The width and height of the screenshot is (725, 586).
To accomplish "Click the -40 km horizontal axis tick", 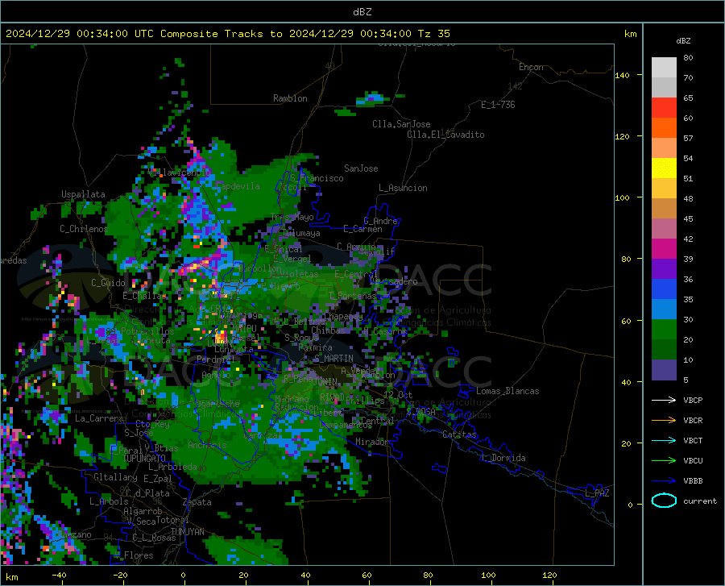I will pyautogui.click(x=59, y=575).
